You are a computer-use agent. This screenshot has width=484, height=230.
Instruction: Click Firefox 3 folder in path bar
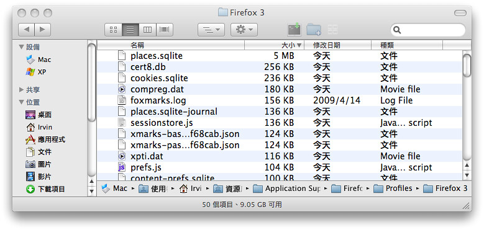point(445,188)
